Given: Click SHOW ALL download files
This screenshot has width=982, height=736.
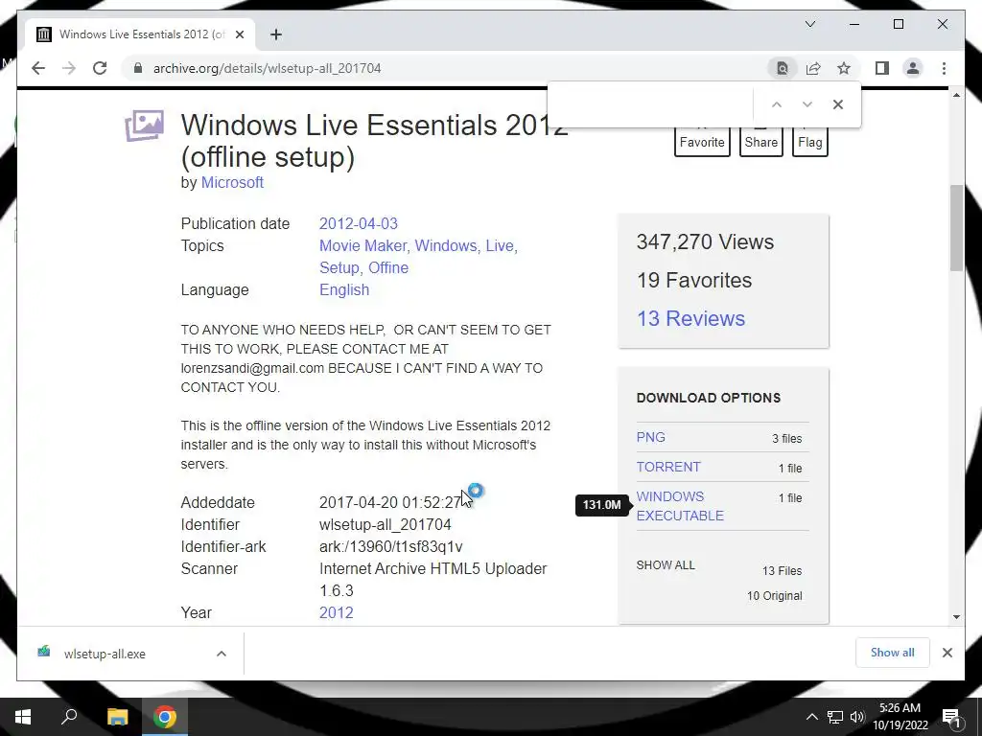Looking at the screenshot, I should click(666, 565).
